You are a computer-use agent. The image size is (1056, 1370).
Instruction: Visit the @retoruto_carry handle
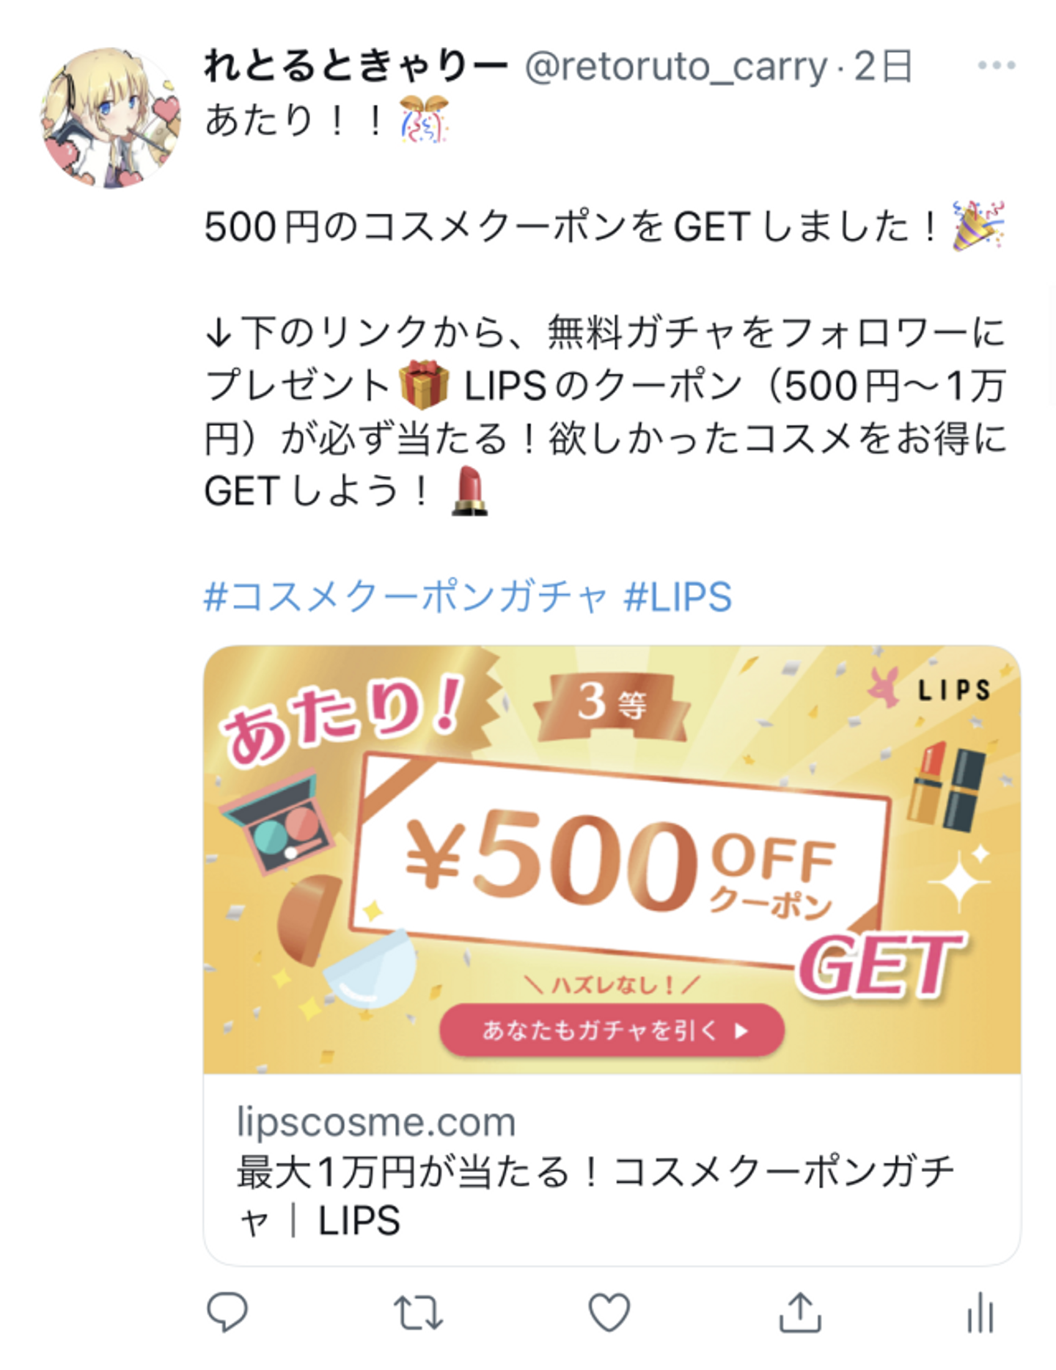676,67
